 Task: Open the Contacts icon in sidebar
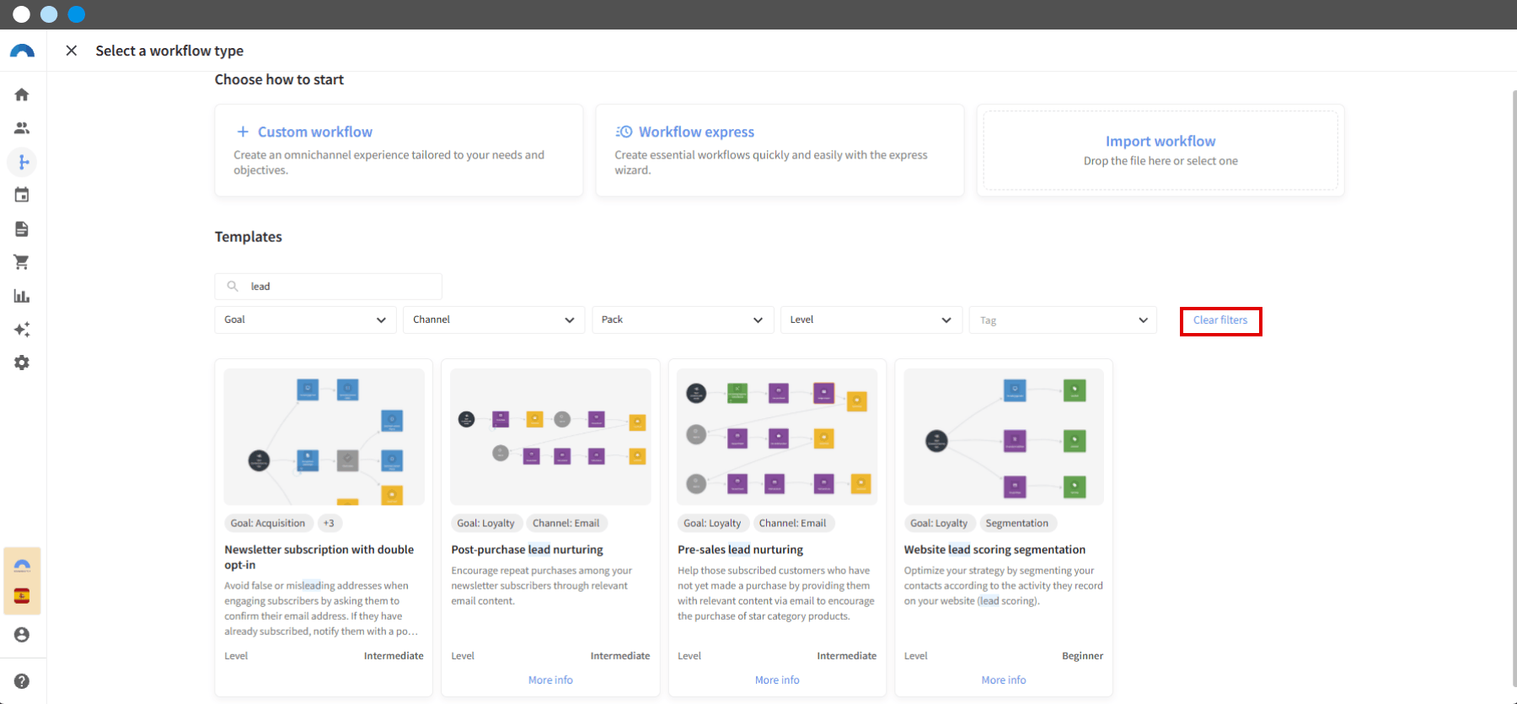22,128
